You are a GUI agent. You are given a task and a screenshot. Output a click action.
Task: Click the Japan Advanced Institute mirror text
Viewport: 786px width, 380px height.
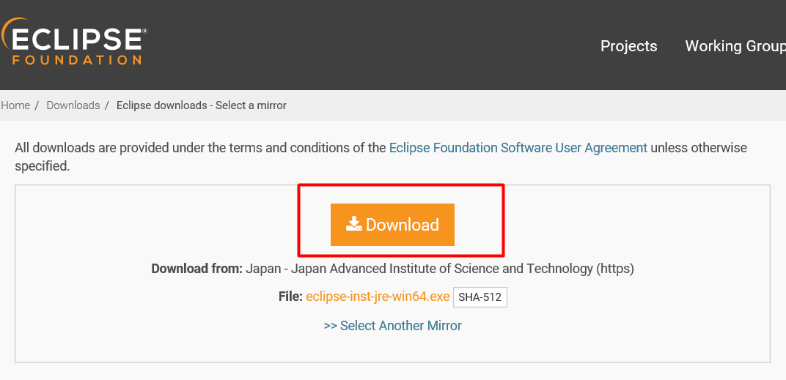click(x=440, y=269)
